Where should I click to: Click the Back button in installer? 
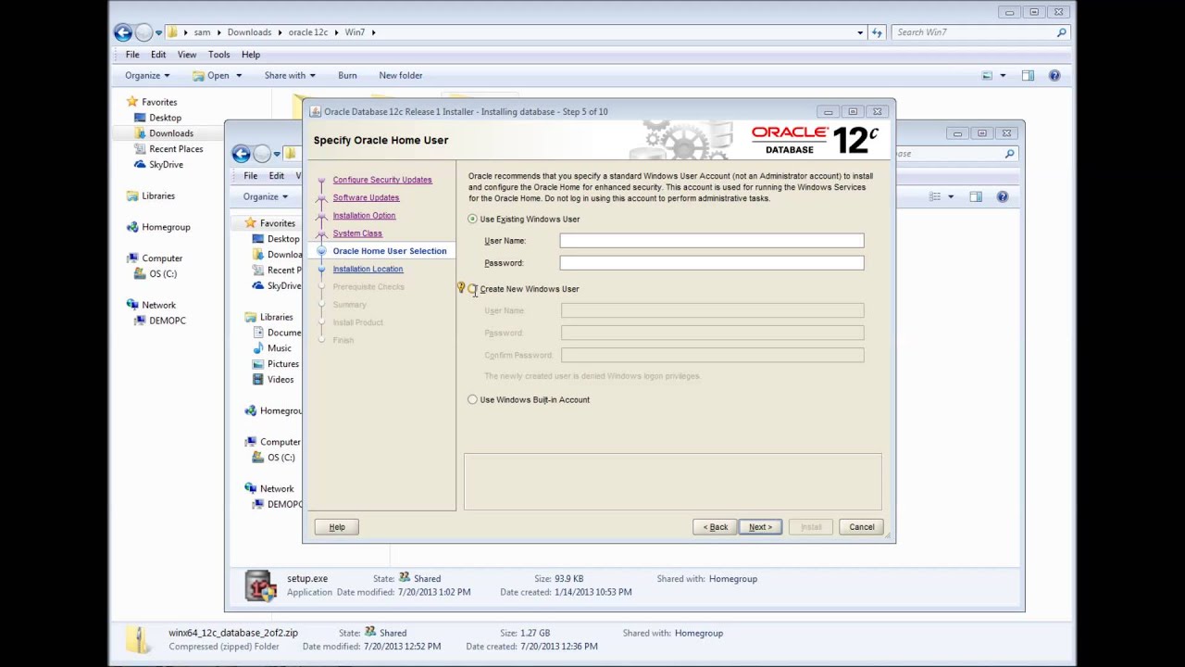[x=715, y=527]
